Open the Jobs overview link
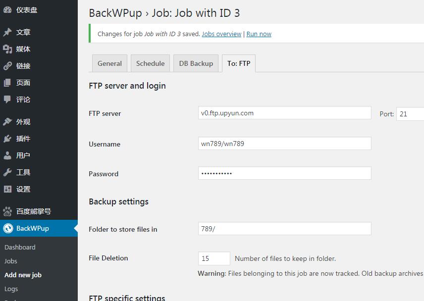Image resolution: width=424 pixels, height=301 pixels. [x=221, y=34]
